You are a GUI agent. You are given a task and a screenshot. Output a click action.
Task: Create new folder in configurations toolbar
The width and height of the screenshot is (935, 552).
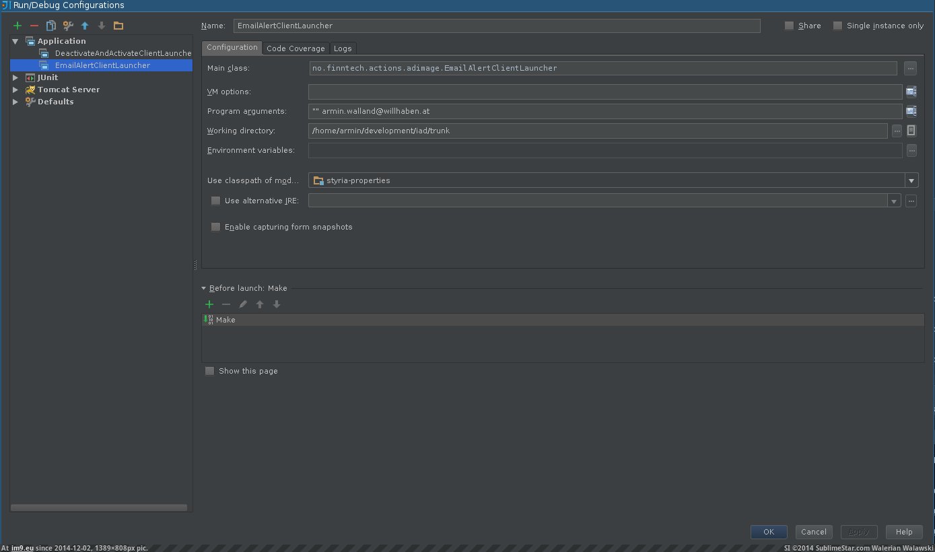coord(118,26)
